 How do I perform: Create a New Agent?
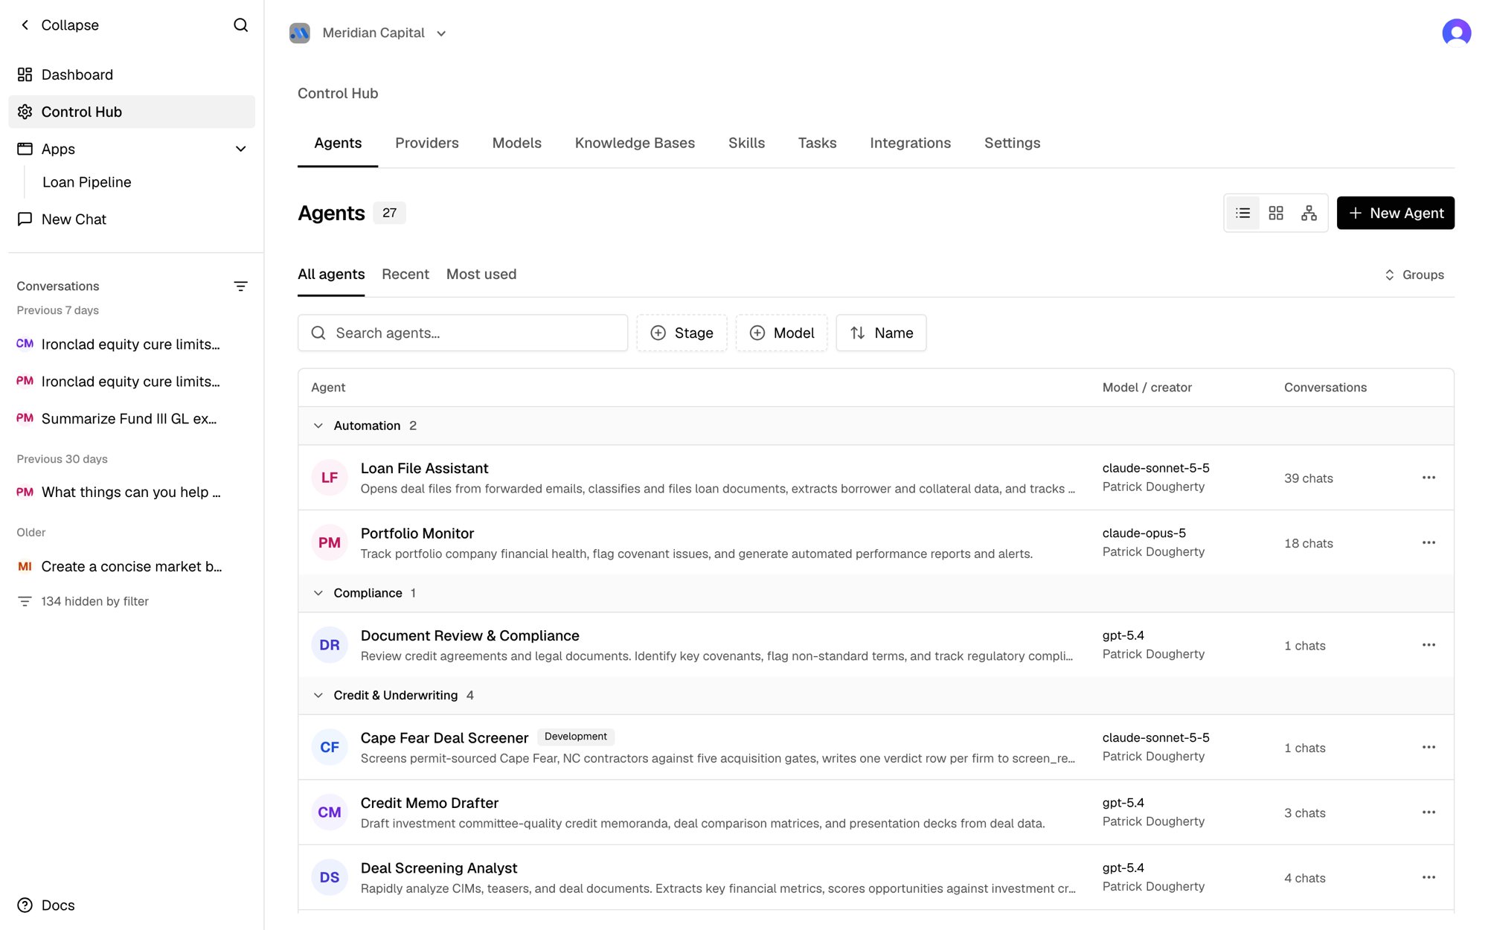(x=1395, y=213)
